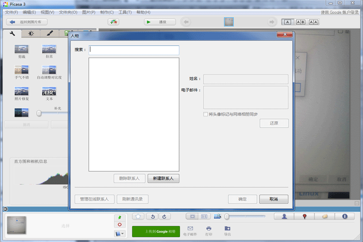The height and width of the screenshot is (242, 363).
Task: Open the Properties info icon
Action: click(x=345, y=217)
